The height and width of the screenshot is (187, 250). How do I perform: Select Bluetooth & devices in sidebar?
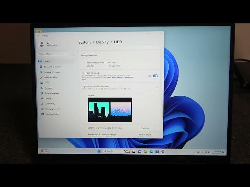point(52,67)
